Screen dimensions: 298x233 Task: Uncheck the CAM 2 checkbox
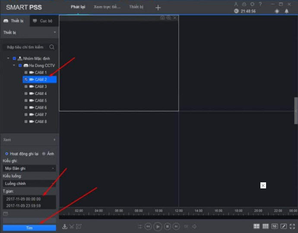point(26,80)
